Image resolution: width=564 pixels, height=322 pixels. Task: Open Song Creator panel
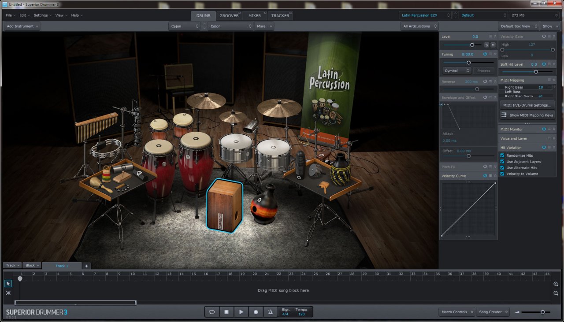[x=493, y=312]
